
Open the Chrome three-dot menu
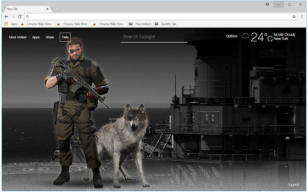point(302,17)
